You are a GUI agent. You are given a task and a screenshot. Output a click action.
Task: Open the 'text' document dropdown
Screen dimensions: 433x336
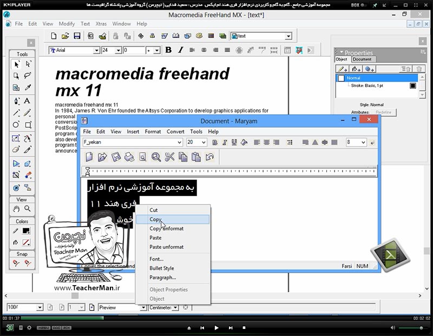(x=288, y=36)
